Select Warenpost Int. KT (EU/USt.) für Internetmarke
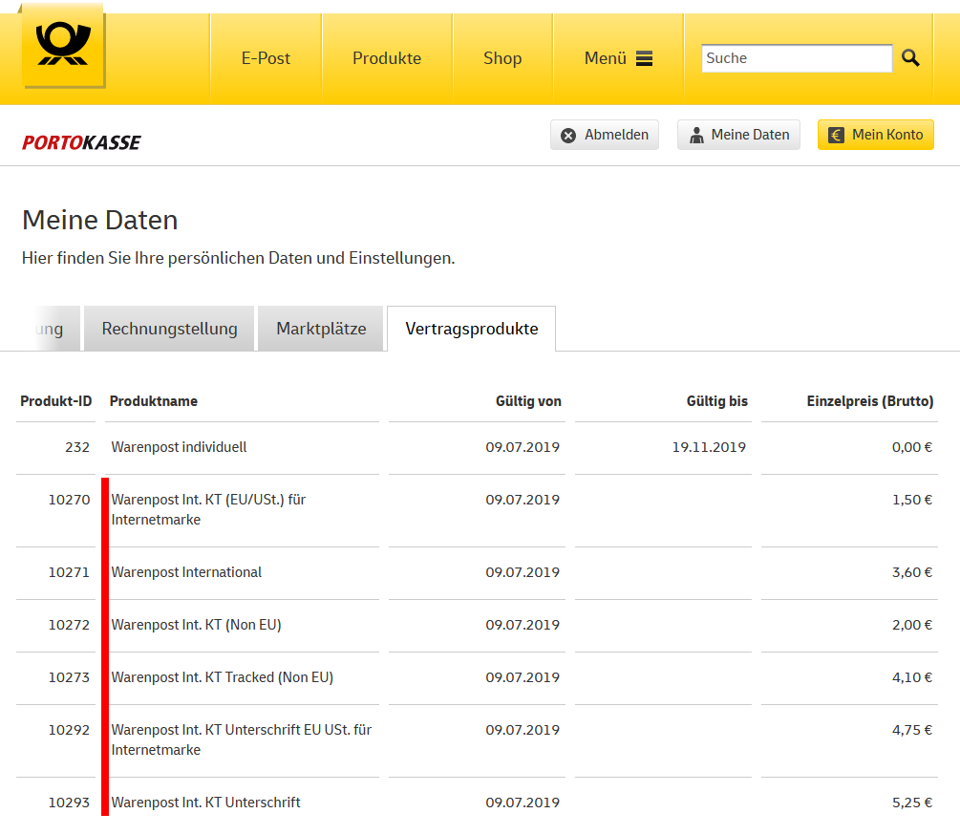 tap(209, 510)
